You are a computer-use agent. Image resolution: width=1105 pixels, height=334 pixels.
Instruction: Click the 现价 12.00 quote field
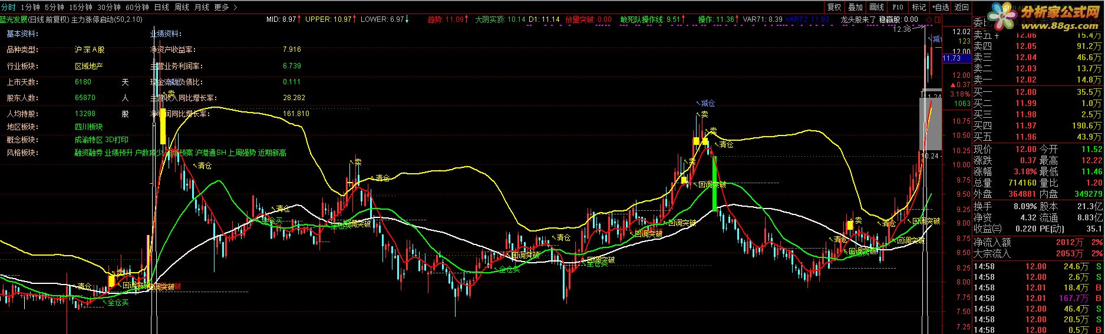point(1005,149)
